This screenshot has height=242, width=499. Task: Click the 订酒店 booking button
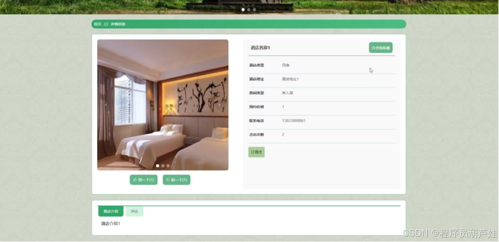pyautogui.click(x=256, y=152)
